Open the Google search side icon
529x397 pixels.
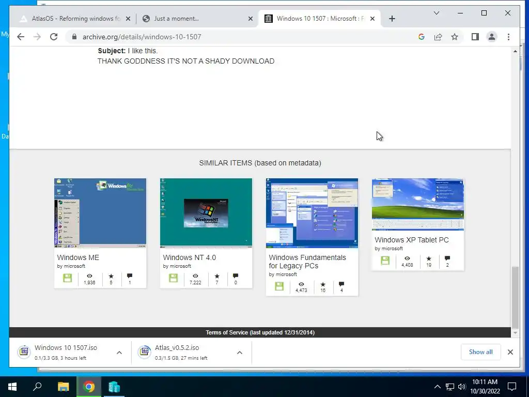click(x=422, y=37)
